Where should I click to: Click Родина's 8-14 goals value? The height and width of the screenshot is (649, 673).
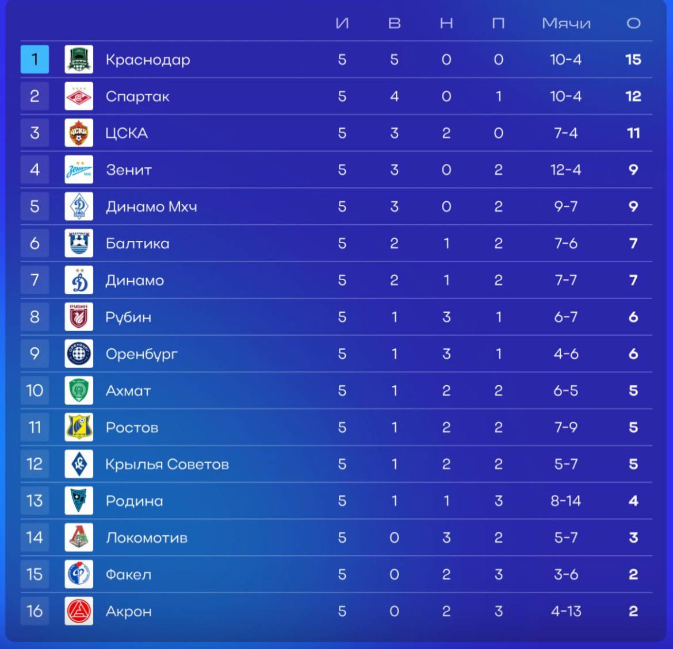click(x=565, y=501)
